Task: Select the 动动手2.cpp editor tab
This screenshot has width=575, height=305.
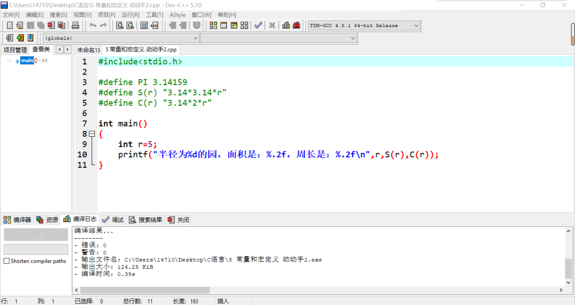Action: [x=141, y=49]
